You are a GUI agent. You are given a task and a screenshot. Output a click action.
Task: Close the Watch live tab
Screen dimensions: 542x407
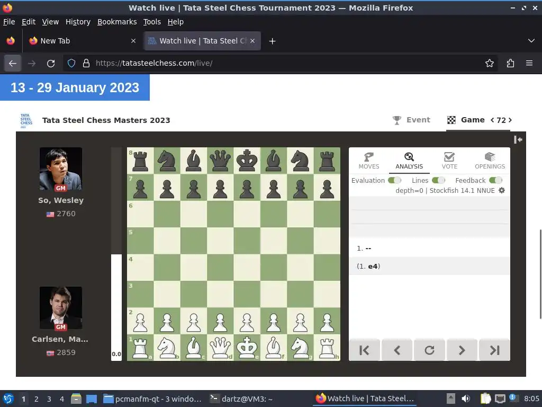[x=252, y=41]
